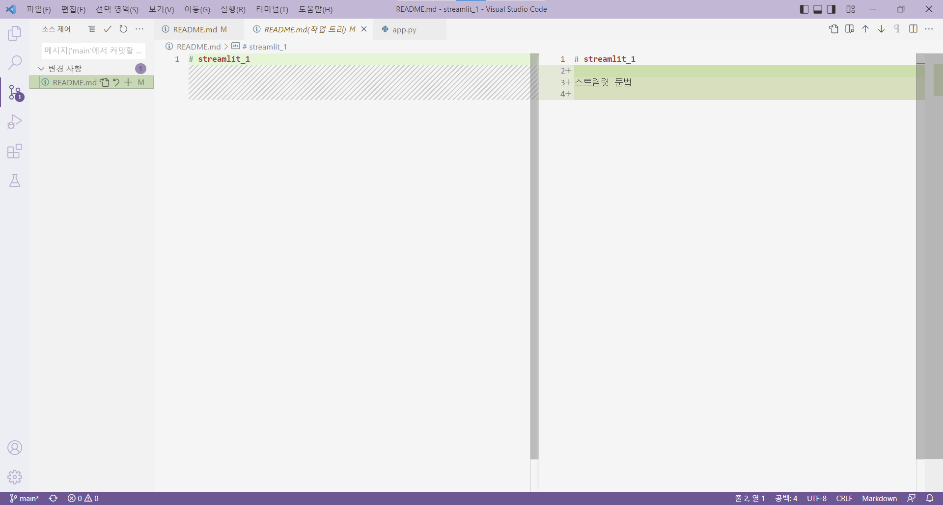Click open changes icon in editor toolbar
The height and width of the screenshot is (505, 943).
click(x=850, y=29)
